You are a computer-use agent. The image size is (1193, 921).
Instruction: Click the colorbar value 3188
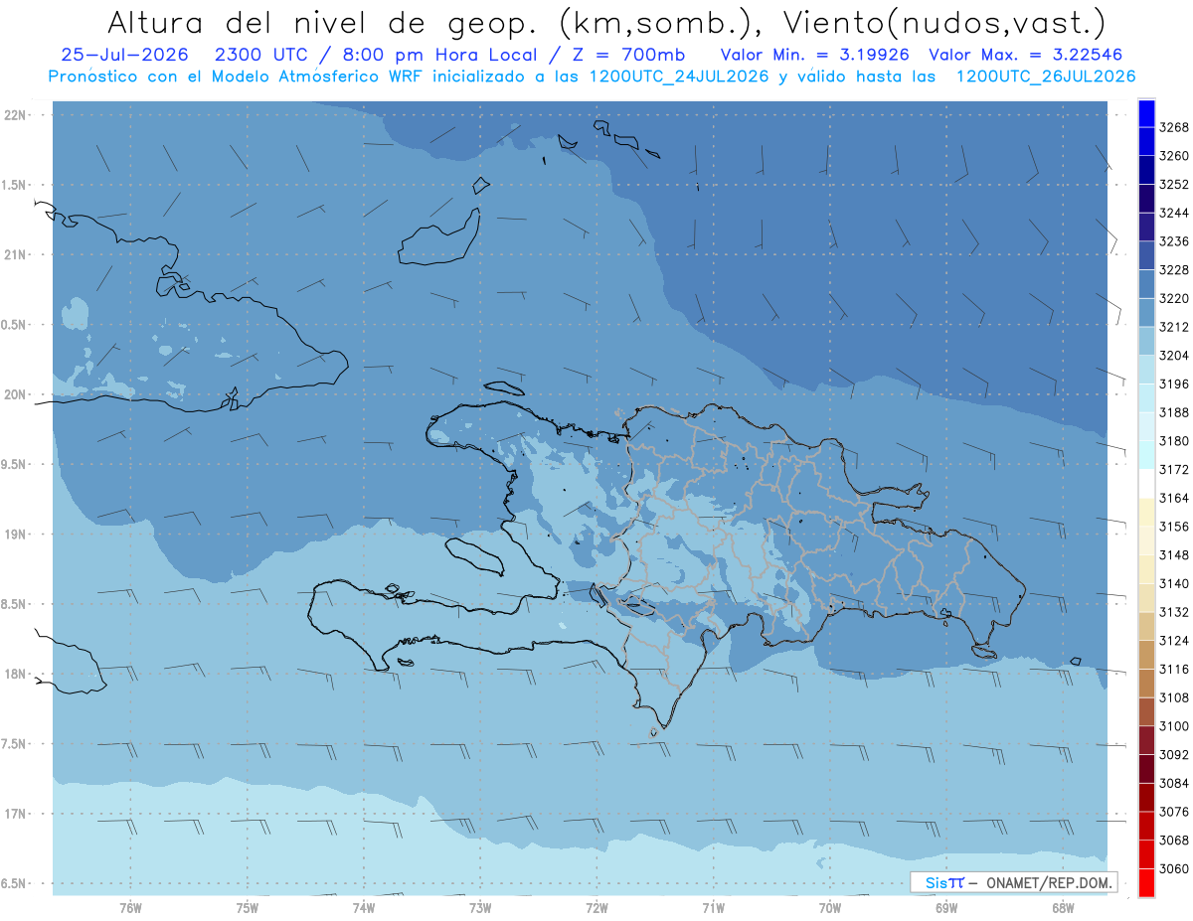1174,412
